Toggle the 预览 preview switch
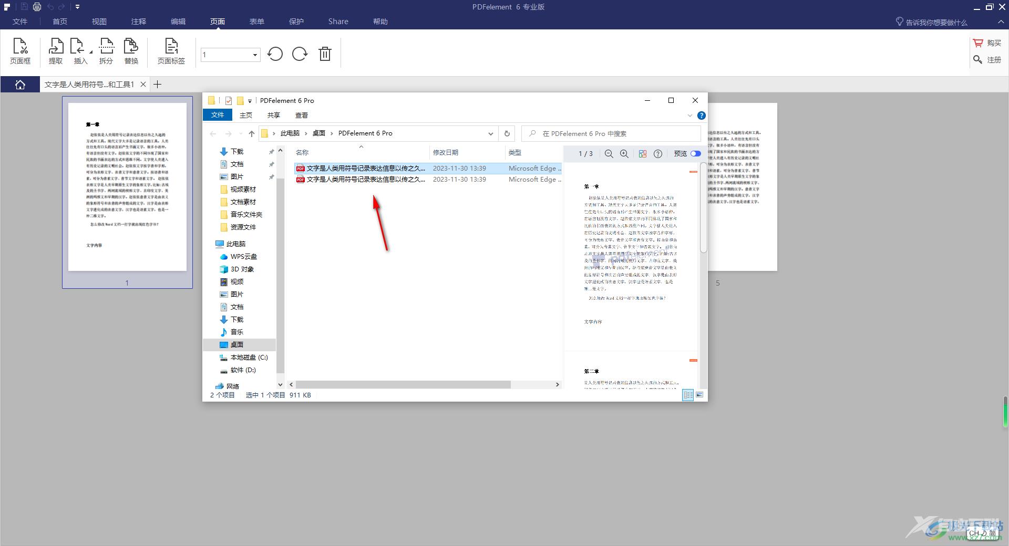This screenshot has height=546, width=1009. tap(696, 154)
